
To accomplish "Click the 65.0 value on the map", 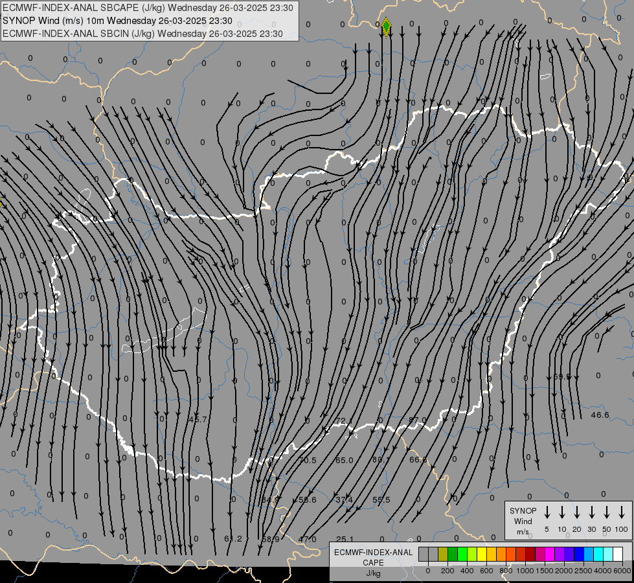I will click(x=344, y=460).
